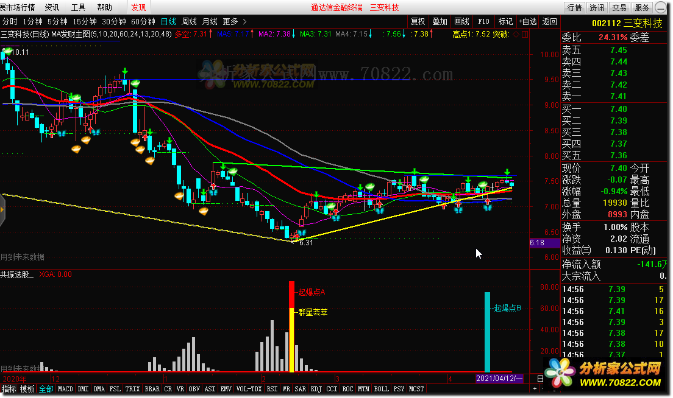Switch to 30分钟 timeframe
The width and height of the screenshot is (673, 398).
click(x=114, y=21)
